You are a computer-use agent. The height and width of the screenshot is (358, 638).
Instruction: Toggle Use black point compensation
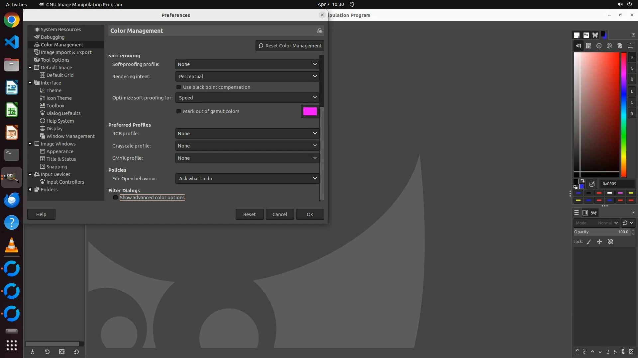(179, 87)
